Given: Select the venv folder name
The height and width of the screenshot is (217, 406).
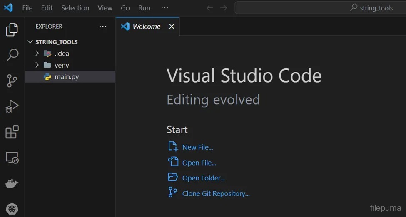Looking at the screenshot, I should point(62,65).
